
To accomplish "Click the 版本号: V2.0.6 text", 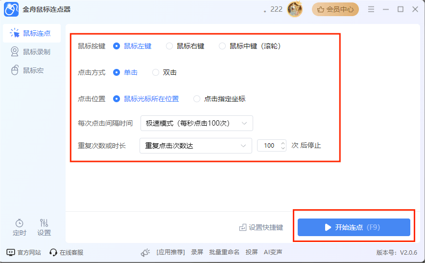I will click(x=397, y=252).
